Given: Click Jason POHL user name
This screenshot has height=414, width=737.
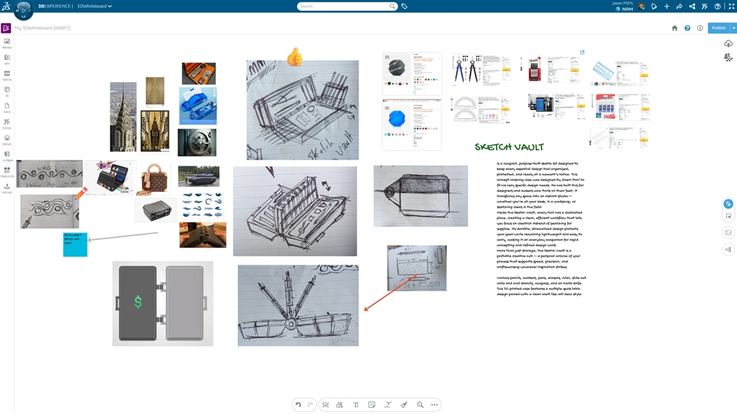Looking at the screenshot, I should [x=623, y=3].
